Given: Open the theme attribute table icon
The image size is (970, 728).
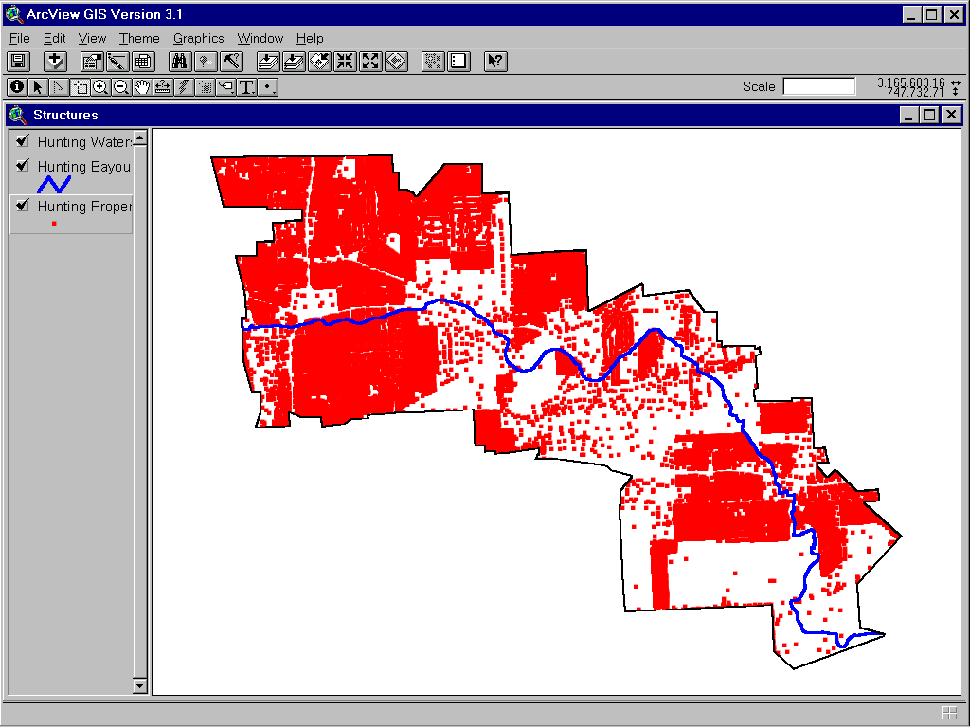Looking at the screenshot, I should click(142, 61).
